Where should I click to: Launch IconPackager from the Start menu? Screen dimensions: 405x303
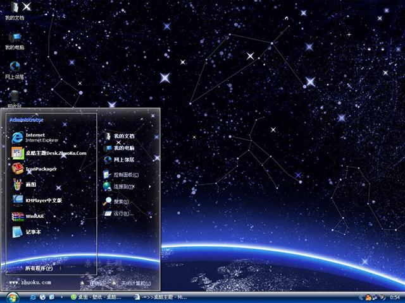coord(41,169)
